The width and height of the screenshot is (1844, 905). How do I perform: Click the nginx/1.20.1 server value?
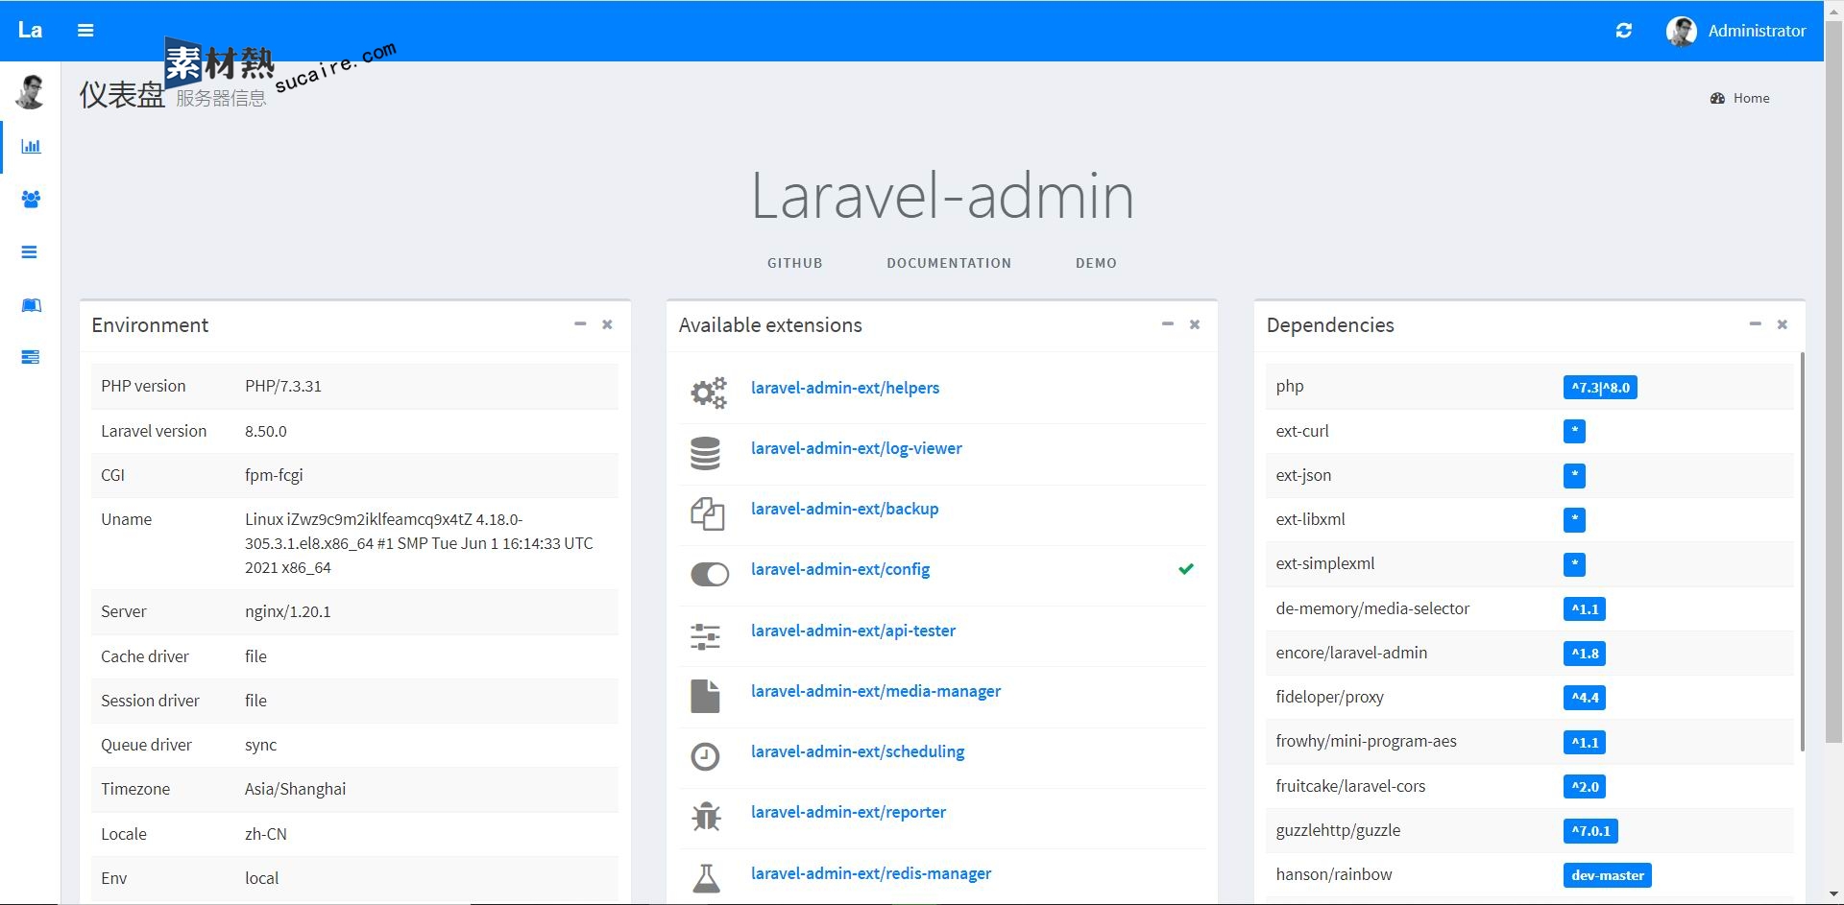(288, 611)
